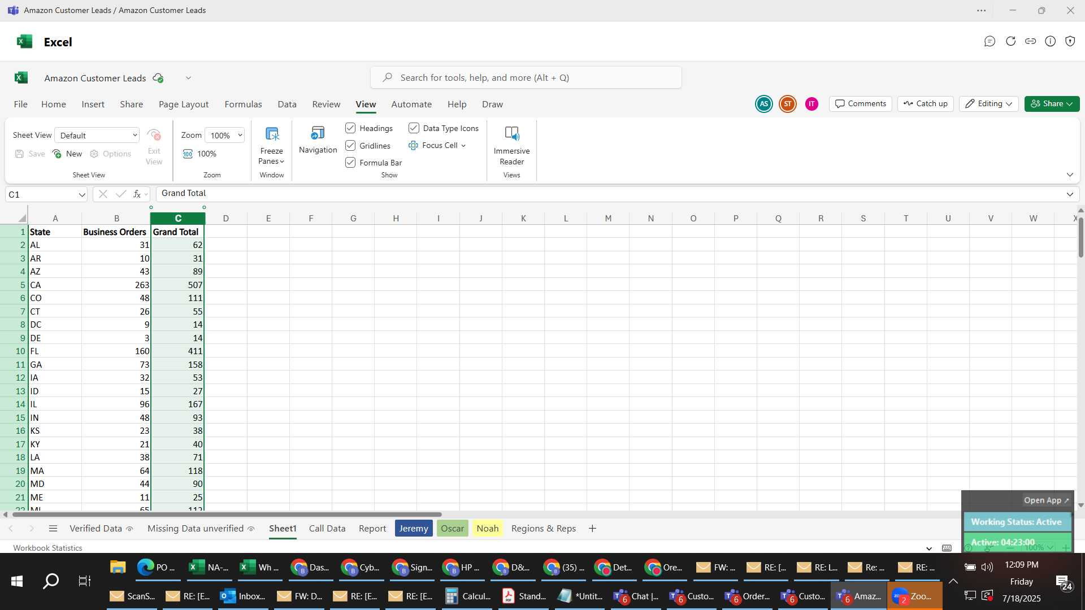This screenshot has width=1085, height=610.
Task: Click the ST collaborator avatar
Action: 787,104
